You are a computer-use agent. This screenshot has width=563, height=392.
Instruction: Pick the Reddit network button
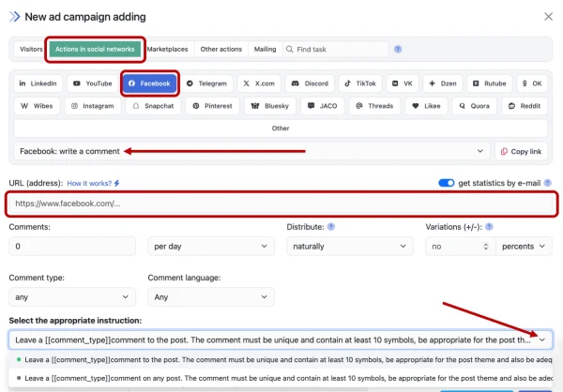(x=524, y=106)
